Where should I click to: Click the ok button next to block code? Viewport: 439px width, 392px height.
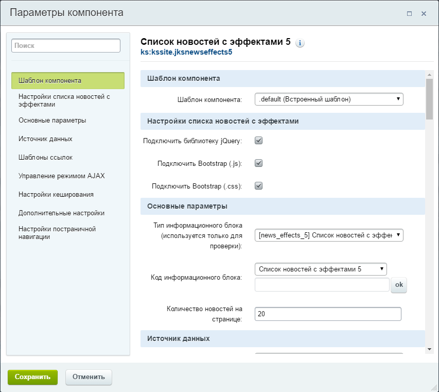click(x=399, y=285)
